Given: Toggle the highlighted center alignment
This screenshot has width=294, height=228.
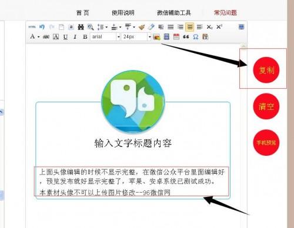Looking at the screenshot, I should coord(189,27).
